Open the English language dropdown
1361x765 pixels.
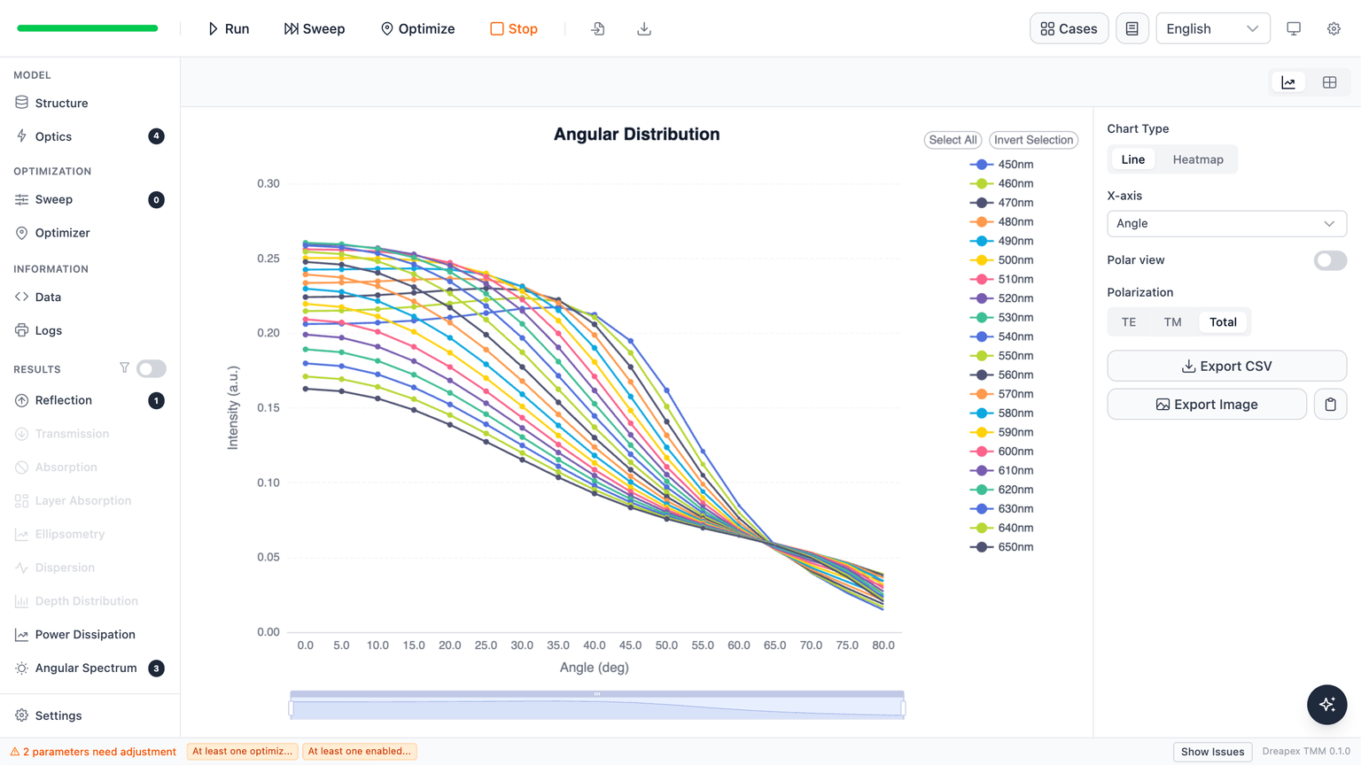[x=1212, y=28]
